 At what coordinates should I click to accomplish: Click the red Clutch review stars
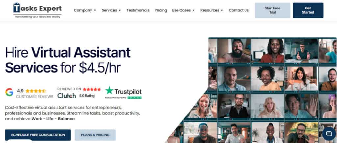(x=92, y=89)
